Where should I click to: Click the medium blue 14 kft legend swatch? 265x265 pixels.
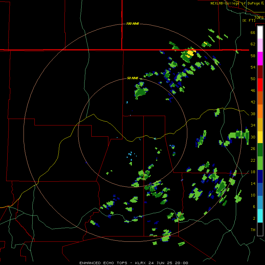(260, 189)
